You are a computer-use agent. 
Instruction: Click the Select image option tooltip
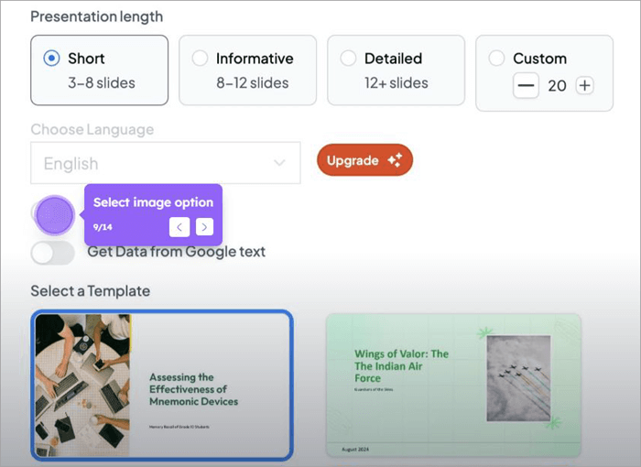click(153, 203)
